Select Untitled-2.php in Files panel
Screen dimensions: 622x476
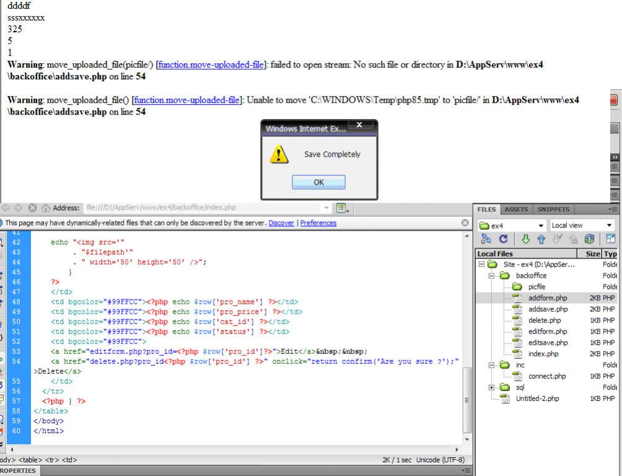pyautogui.click(x=537, y=399)
